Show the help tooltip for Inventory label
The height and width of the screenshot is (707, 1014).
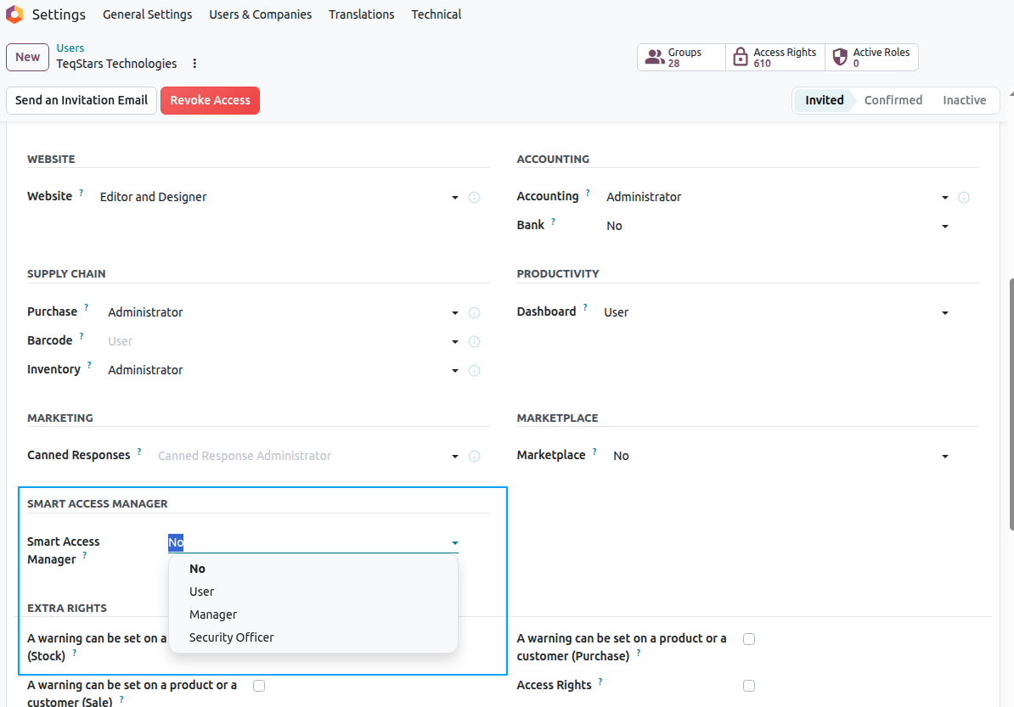[x=89, y=365]
